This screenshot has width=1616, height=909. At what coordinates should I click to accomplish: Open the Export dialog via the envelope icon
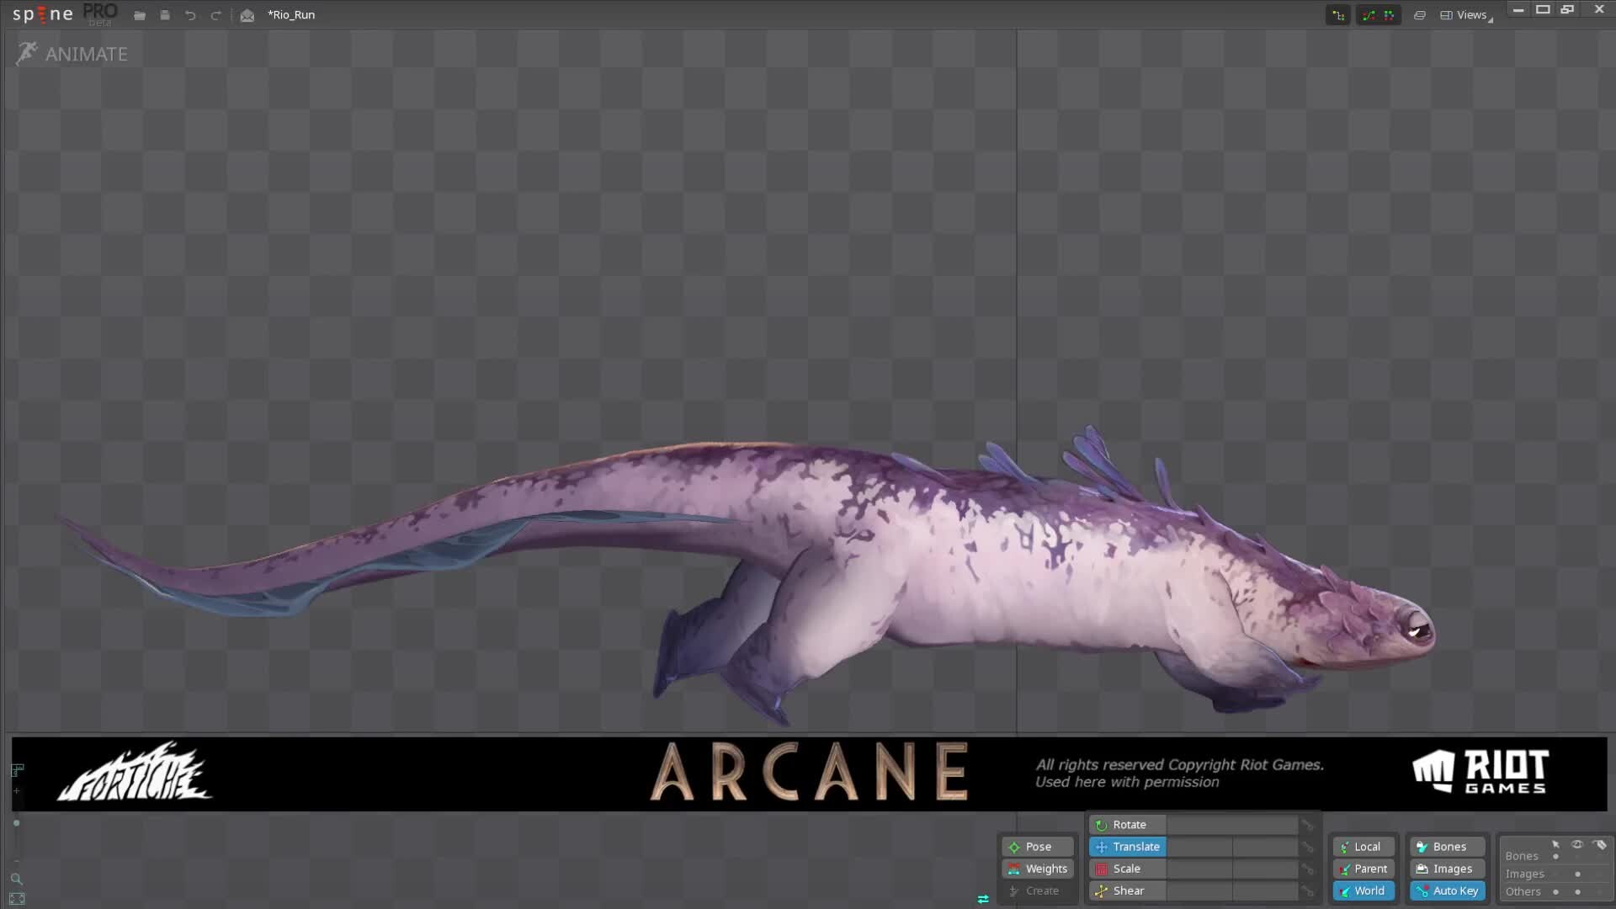coord(247,14)
